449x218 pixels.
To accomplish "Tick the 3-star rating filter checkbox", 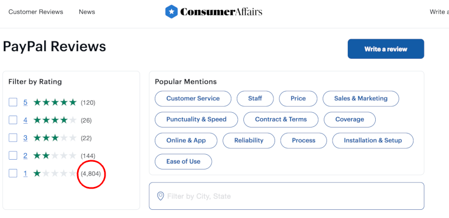I will 13,138.
